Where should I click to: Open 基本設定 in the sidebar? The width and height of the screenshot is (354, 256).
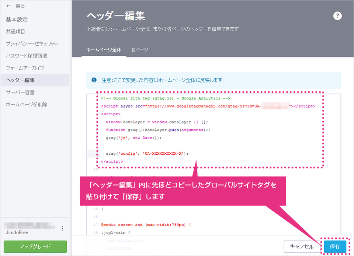[17, 20]
